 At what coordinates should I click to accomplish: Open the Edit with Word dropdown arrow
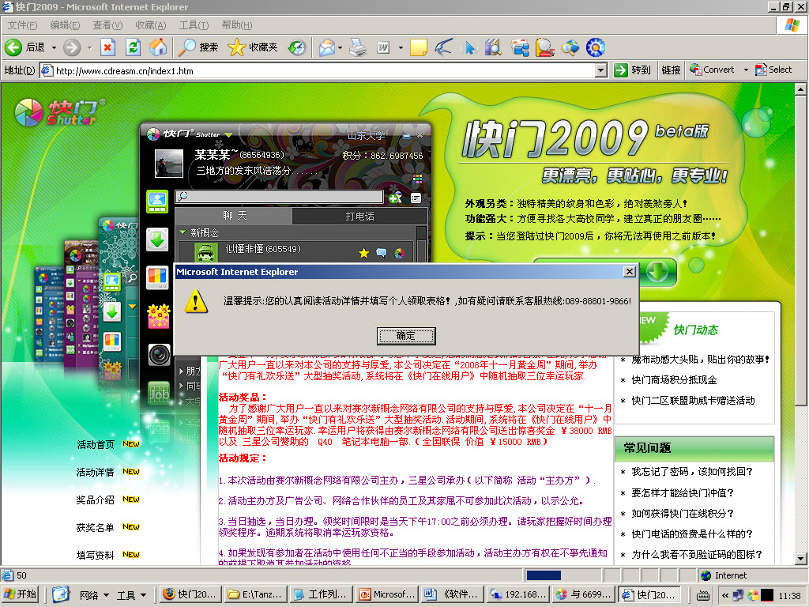tap(401, 47)
